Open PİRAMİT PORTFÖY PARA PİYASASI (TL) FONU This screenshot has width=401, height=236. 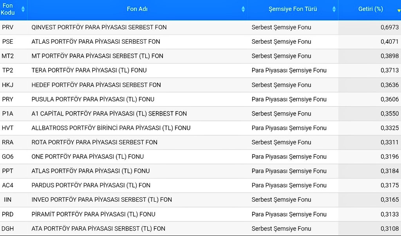(93, 214)
